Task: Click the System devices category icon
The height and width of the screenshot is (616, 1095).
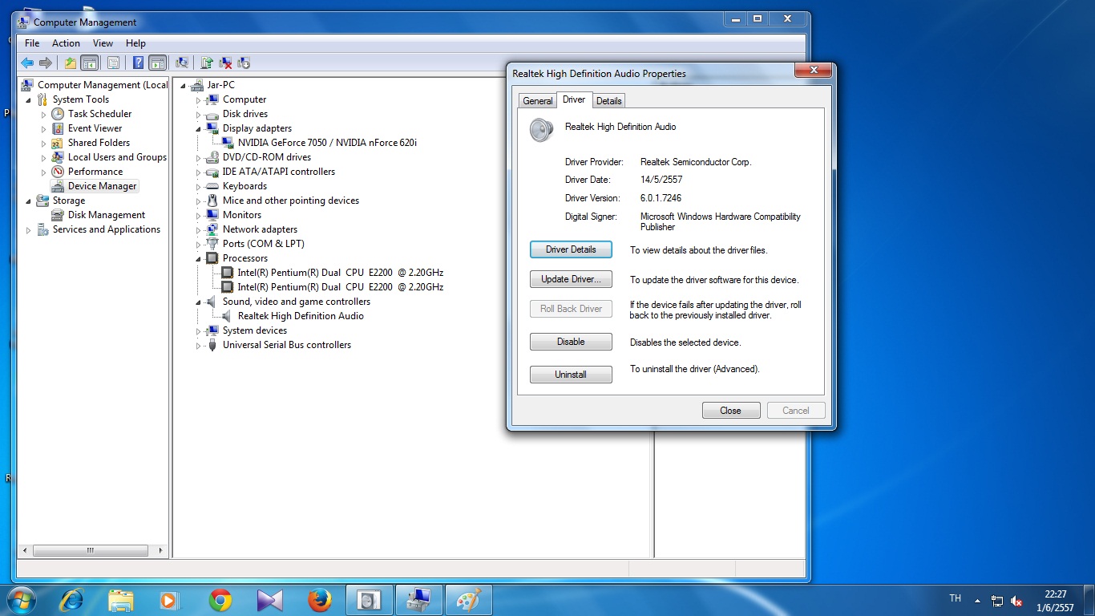Action: pyautogui.click(x=212, y=330)
